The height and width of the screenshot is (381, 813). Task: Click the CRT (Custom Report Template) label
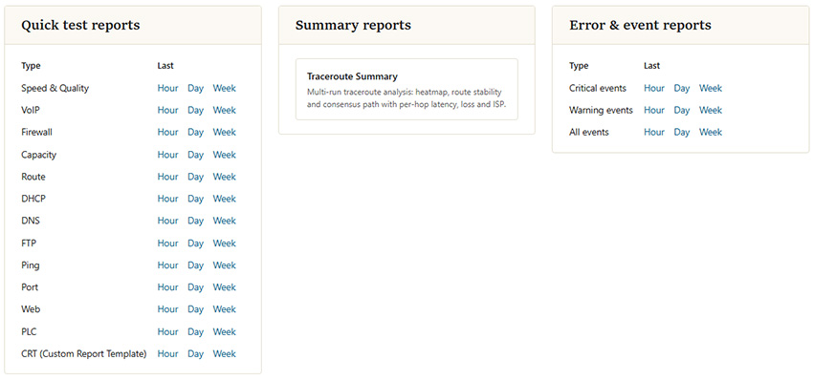pyautogui.click(x=84, y=354)
